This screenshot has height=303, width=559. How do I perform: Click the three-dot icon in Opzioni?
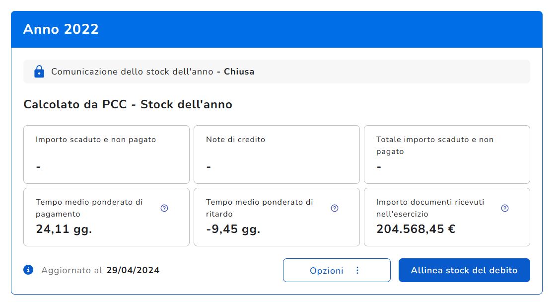tap(357, 270)
